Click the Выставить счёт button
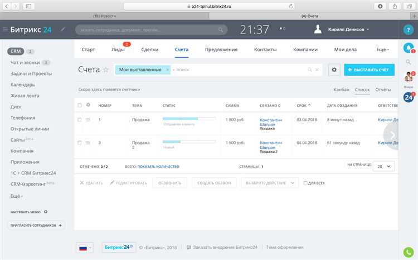Screen dimensions: 418x260 [369, 69]
